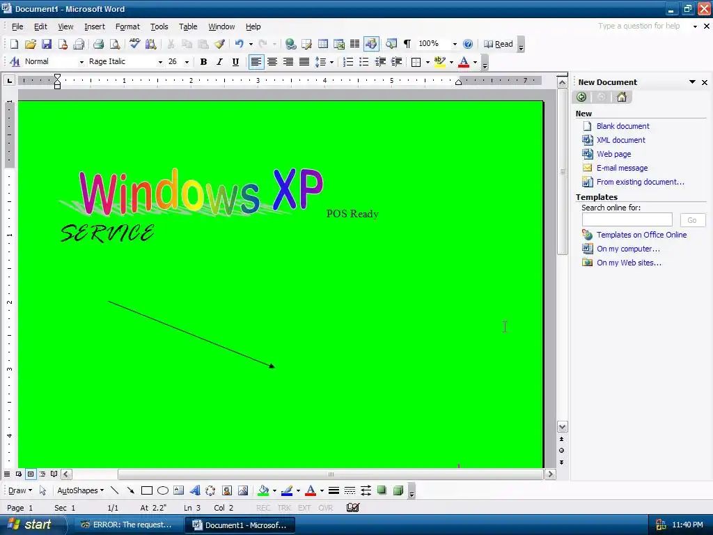Image resolution: width=713 pixels, height=535 pixels.
Task: Open the Format menu
Action: [x=127, y=26]
